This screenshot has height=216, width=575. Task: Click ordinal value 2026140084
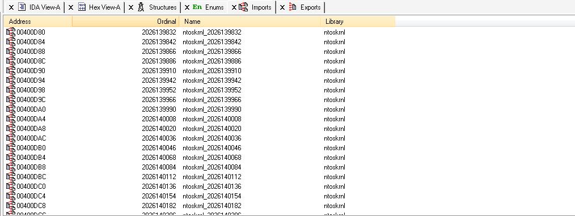pos(159,167)
